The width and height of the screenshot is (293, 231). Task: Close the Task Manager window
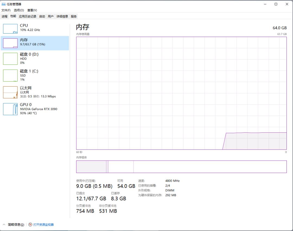[287, 4]
